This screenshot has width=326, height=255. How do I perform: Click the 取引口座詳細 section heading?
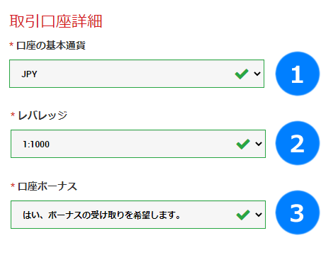tap(56, 21)
